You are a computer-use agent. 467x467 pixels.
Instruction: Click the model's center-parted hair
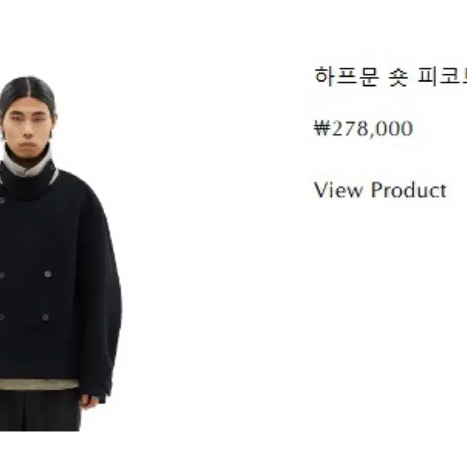[x=27, y=91]
